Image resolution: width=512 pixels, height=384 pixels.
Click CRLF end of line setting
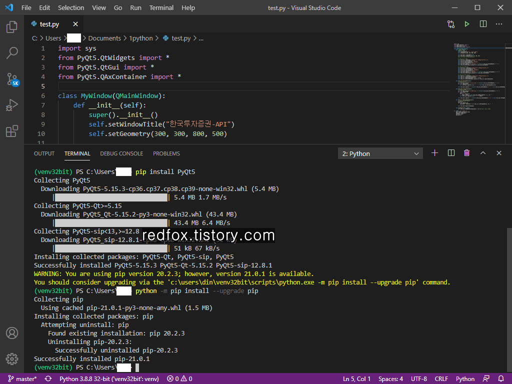coord(441,379)
